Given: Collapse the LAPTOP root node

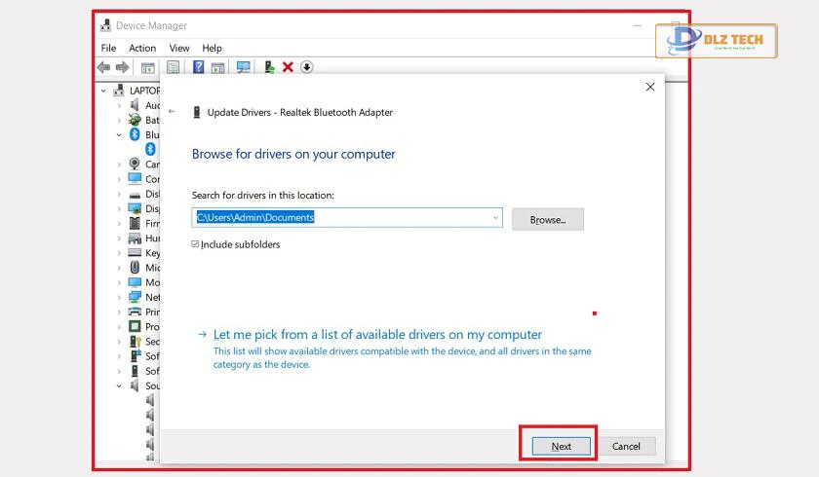Looking at the screenshot, I should (x=103, y=91).
